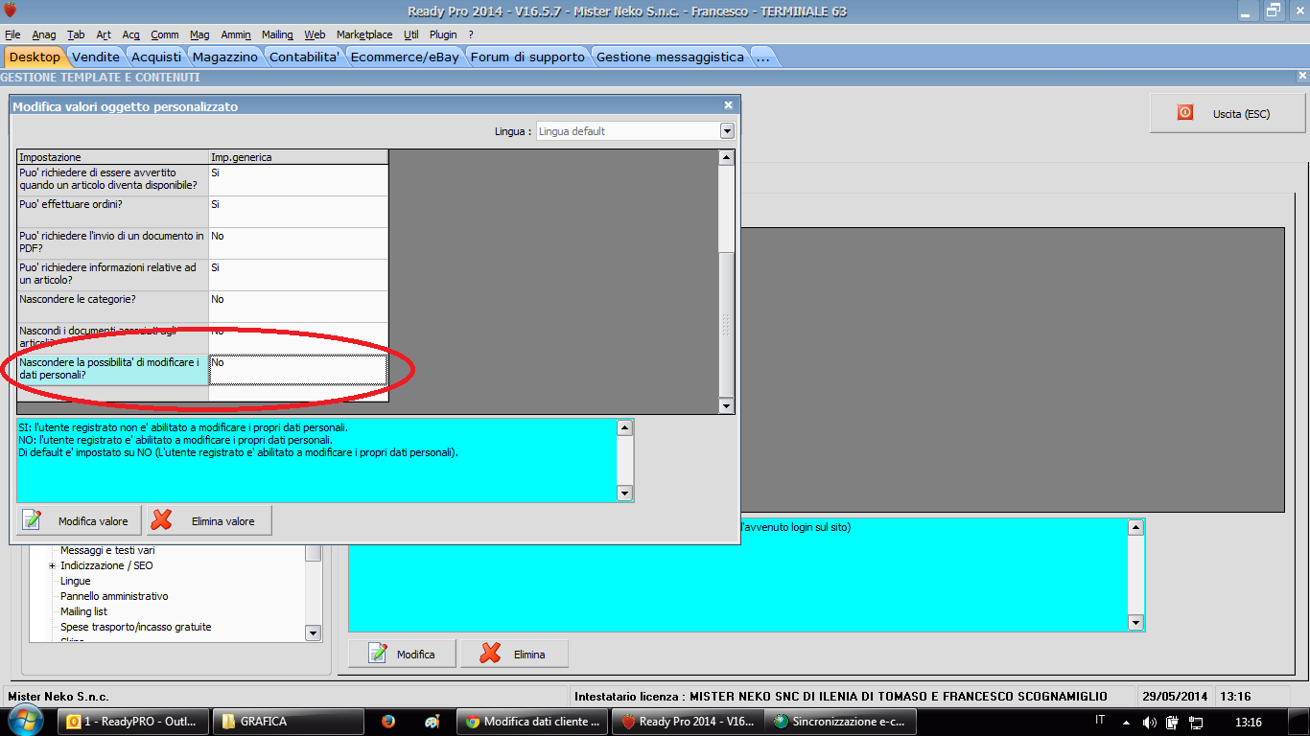Switch to the Contabilita' tab
The image size is (1310, 736).
click(x=305, y=57)
